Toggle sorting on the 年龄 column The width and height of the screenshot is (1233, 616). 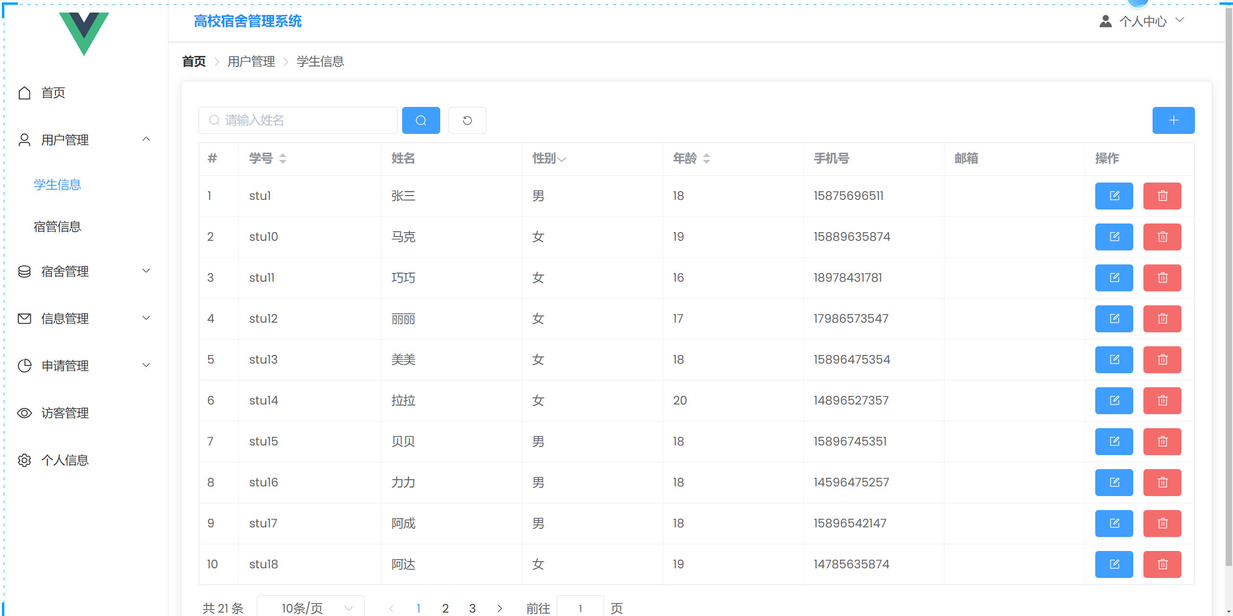tap(707, 158)
